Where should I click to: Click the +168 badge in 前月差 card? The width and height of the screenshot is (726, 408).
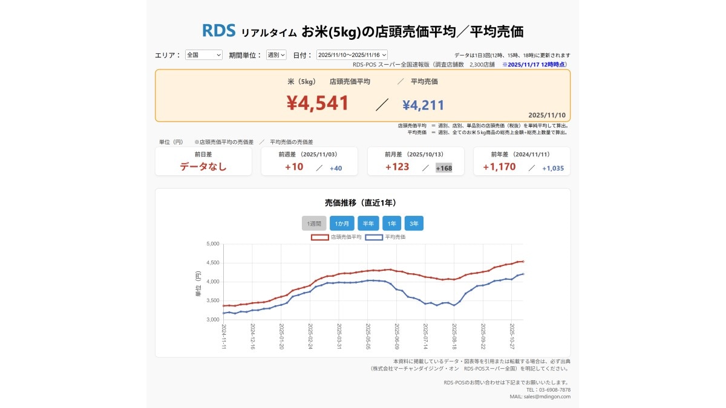coord(445,167)
